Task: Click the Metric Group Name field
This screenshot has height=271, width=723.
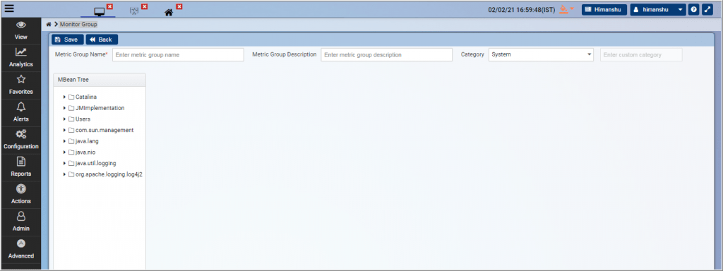Action: (178, 54)
